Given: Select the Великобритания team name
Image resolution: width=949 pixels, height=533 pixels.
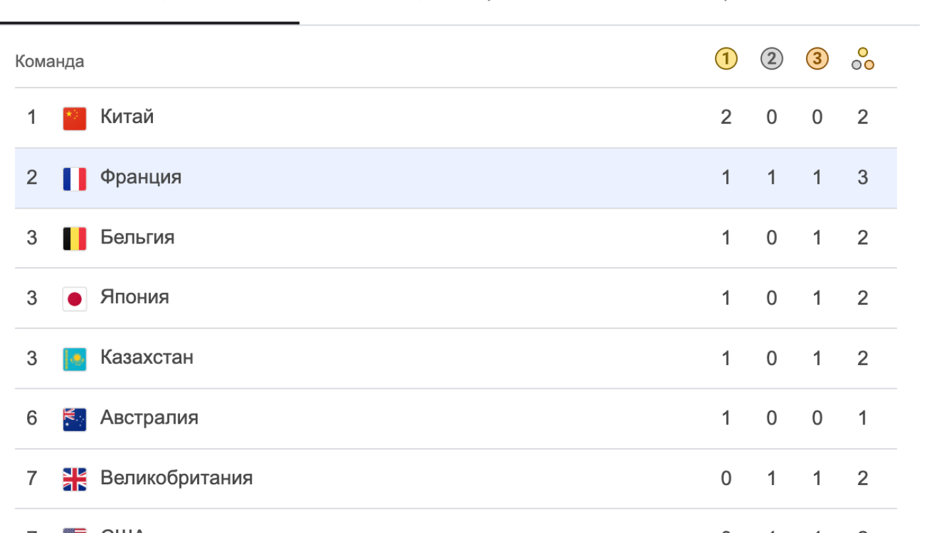Looking at the screenshot, I should click(176, 478).
